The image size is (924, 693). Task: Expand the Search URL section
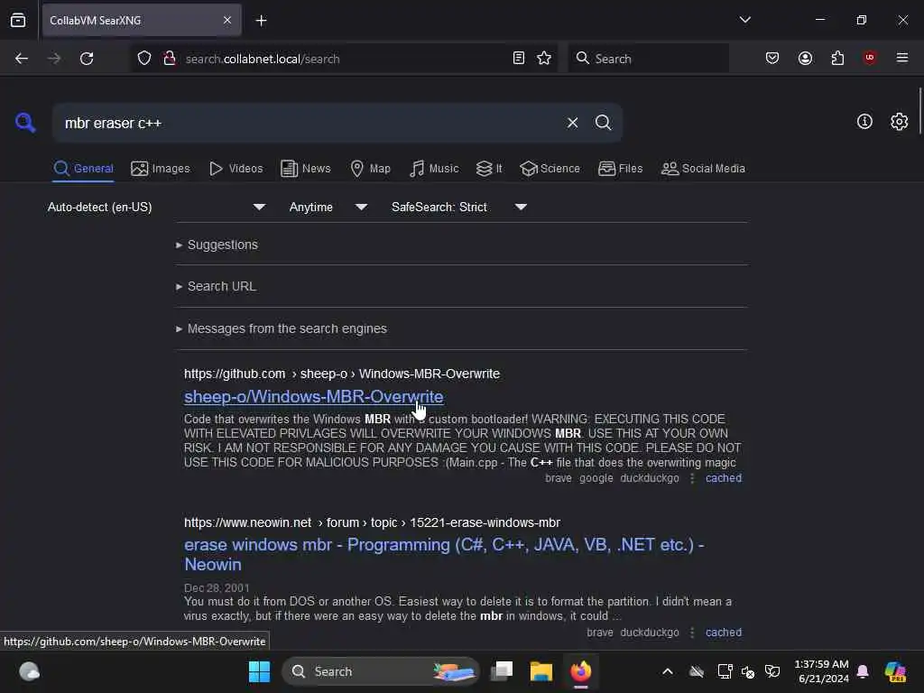(x=216, y=286)
